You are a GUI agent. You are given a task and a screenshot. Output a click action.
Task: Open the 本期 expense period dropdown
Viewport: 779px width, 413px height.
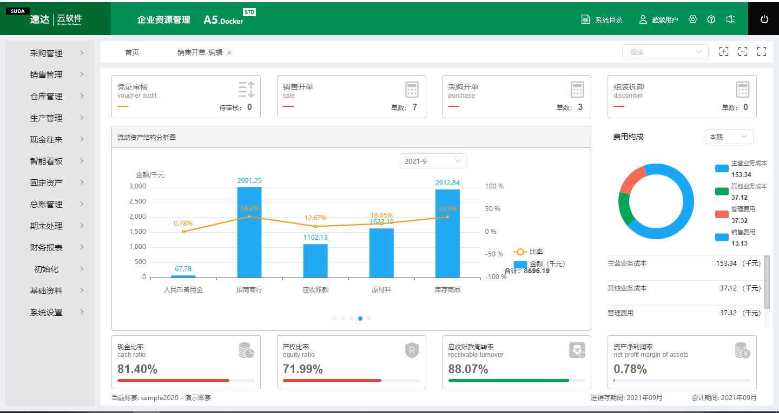tap(729, 137)
